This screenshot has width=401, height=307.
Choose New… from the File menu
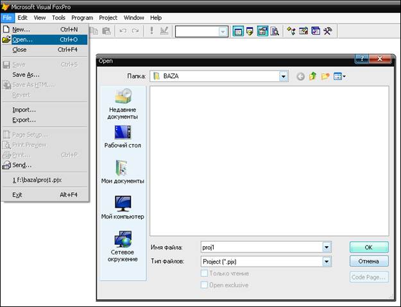pyautogui.click(x=45, y=29)
